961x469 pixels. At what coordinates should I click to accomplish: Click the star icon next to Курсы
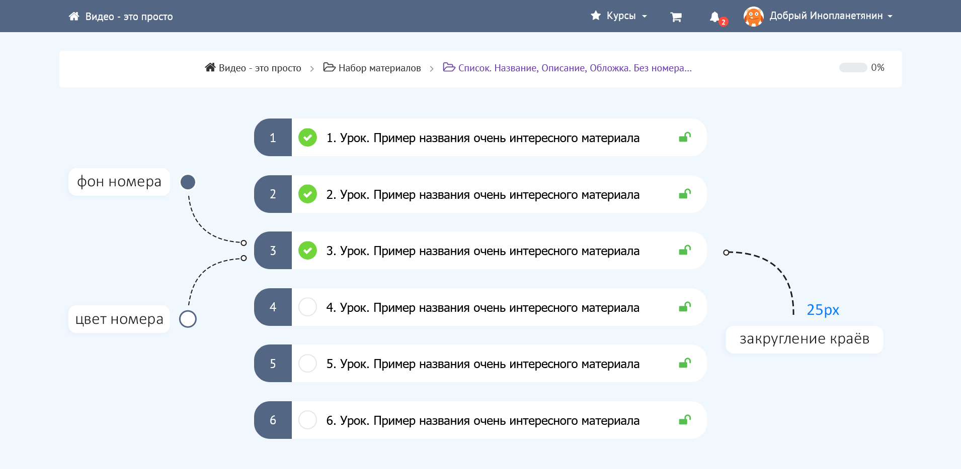click(596, 16)
